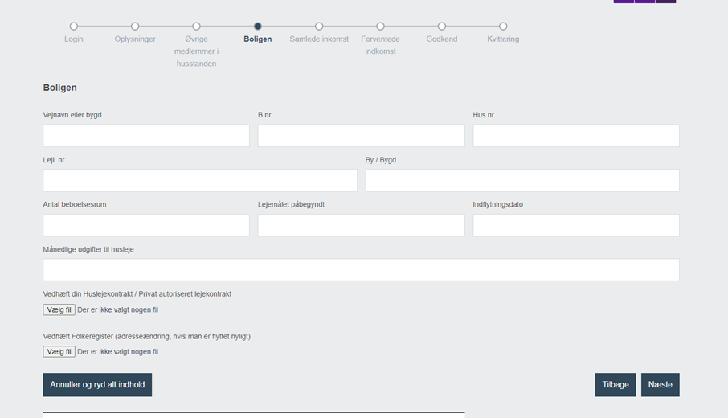This screenshot has height=418, width=728.
Task: Focus the Vejnavn eller bygd field
Action: point(146,136)
